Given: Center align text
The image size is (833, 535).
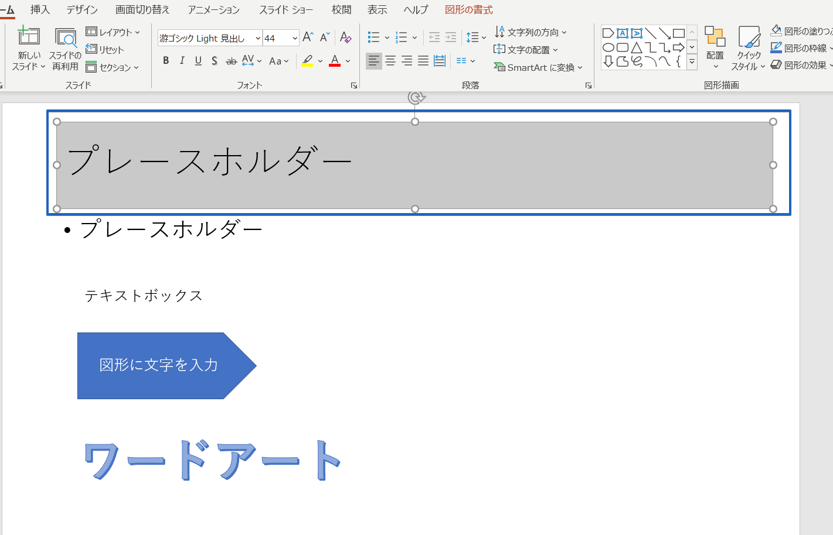Looking at the screenshot, I should click(x=390, y=61).
